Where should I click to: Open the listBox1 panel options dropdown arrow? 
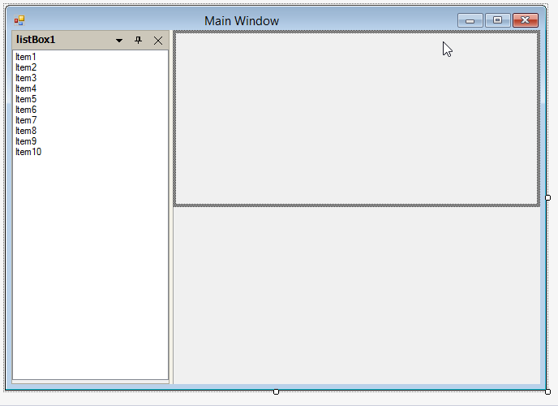tap(119, 40)
